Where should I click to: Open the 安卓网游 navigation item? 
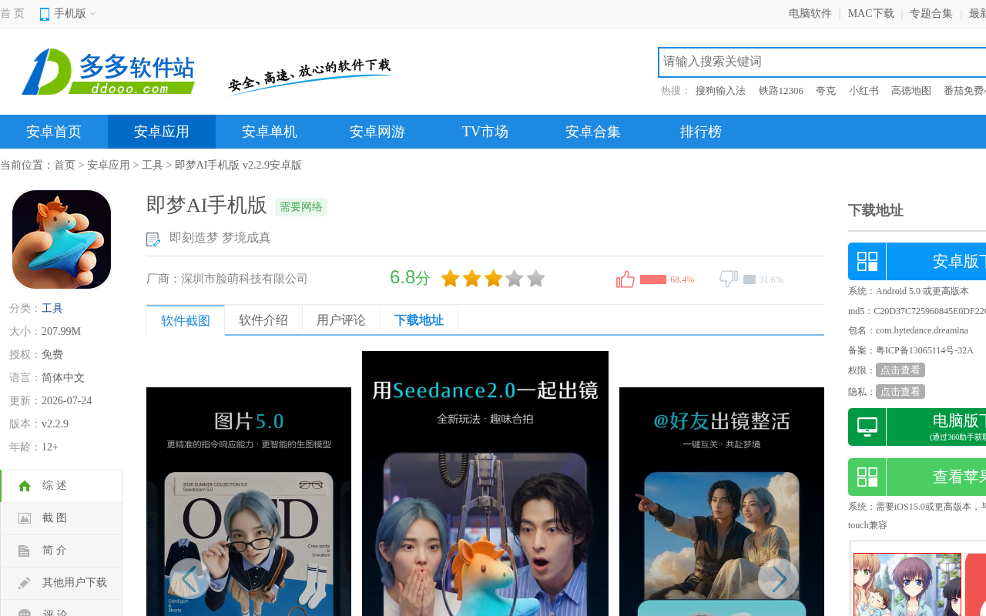(x=377, y=132)
